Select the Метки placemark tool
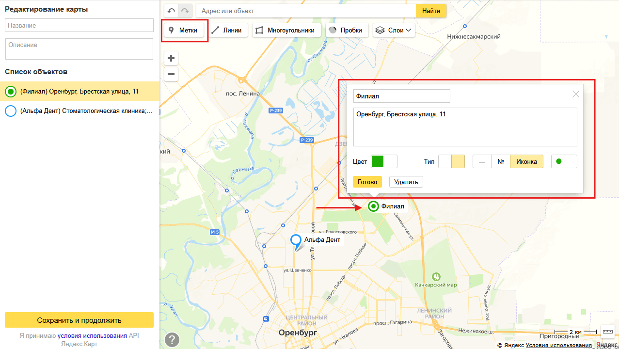619x349 pixels. [x=184, y=30]
